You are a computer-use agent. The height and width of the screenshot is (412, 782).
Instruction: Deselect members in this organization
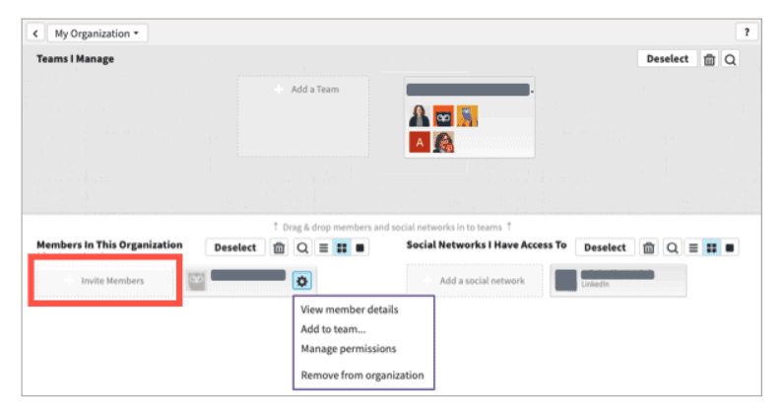(x=235, y=247)
